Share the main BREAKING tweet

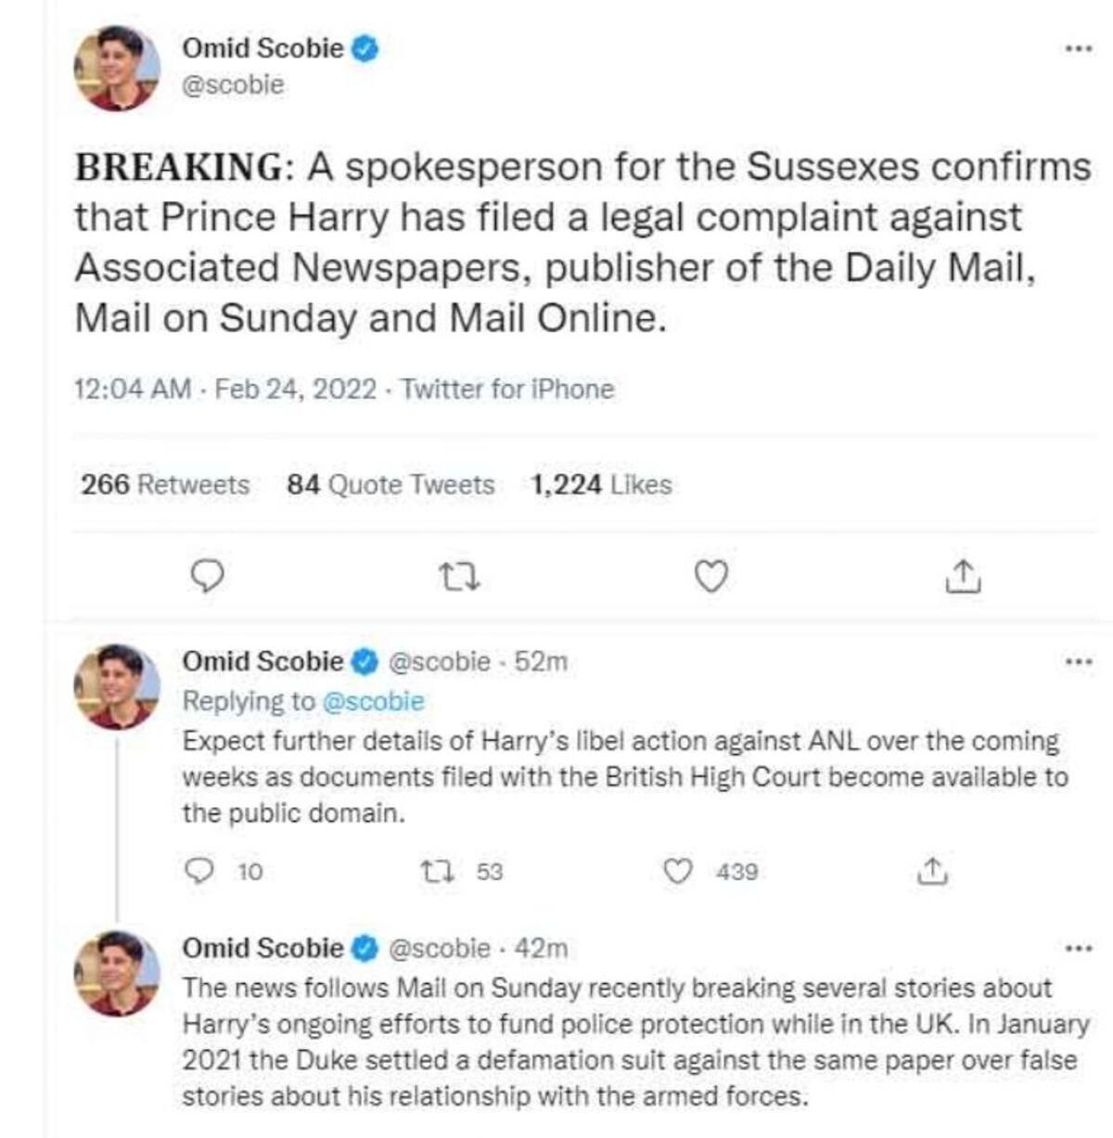962,577
